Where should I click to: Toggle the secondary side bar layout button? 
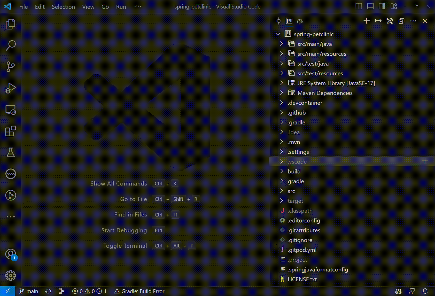(382, 6)
